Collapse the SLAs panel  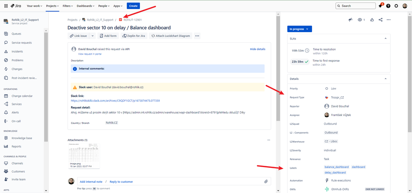pyautogui.click(x=386, y=39)
